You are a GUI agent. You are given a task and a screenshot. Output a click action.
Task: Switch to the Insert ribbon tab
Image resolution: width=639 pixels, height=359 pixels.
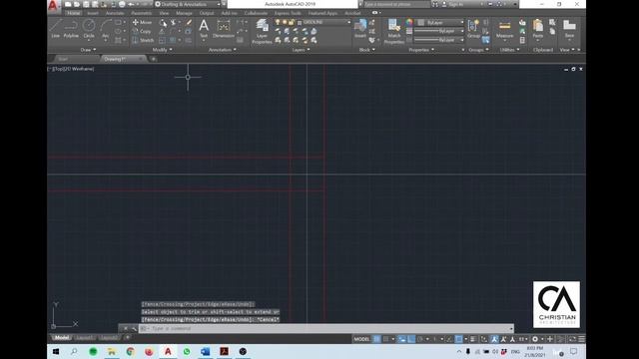93,13
